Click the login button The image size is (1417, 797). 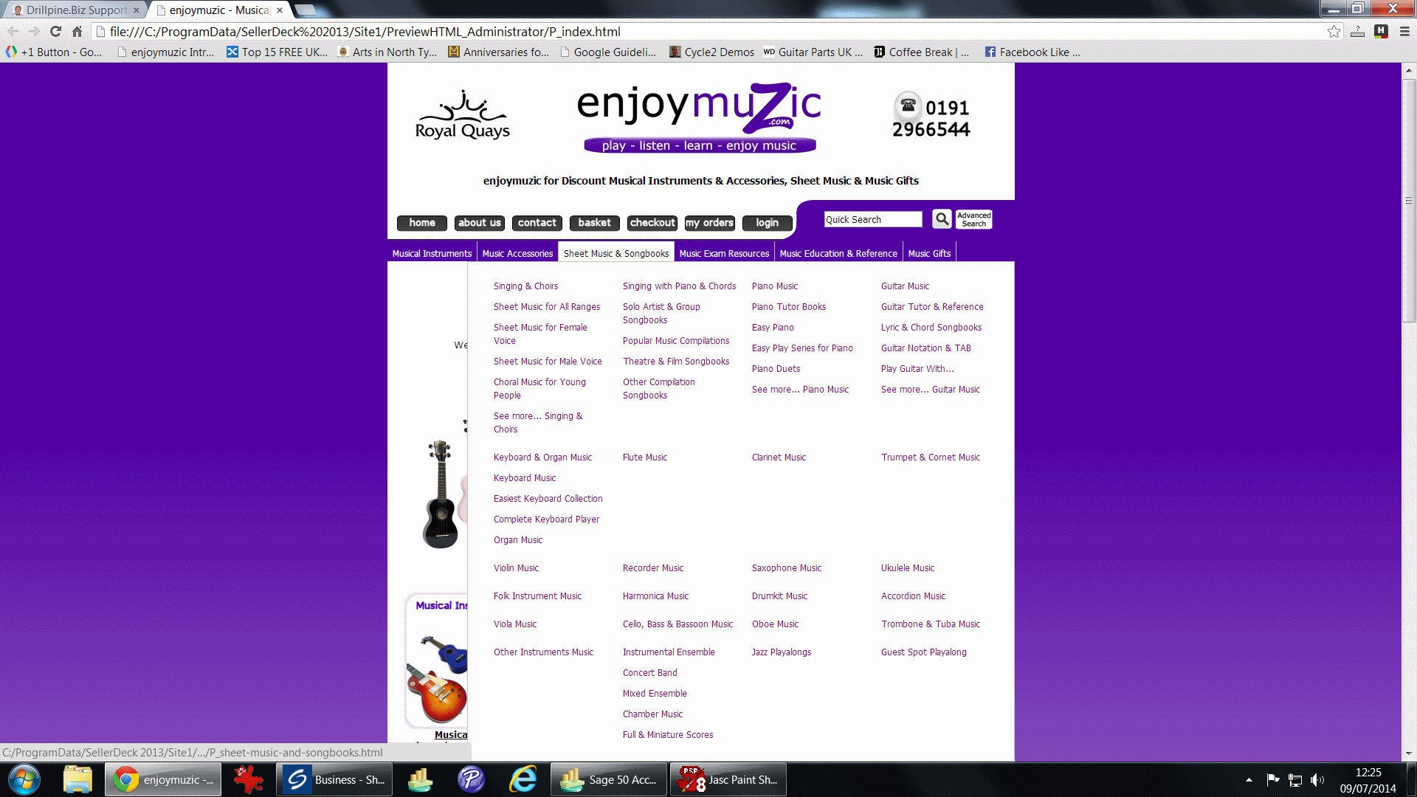pos(767,223)
